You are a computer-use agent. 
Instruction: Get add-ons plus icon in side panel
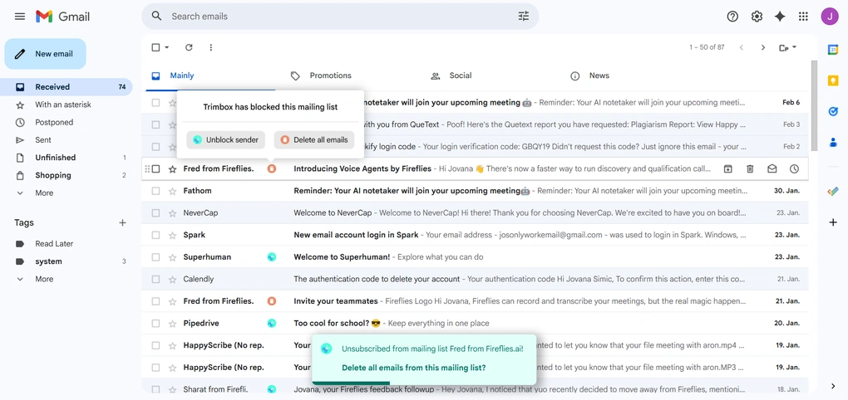coord(833,222)
